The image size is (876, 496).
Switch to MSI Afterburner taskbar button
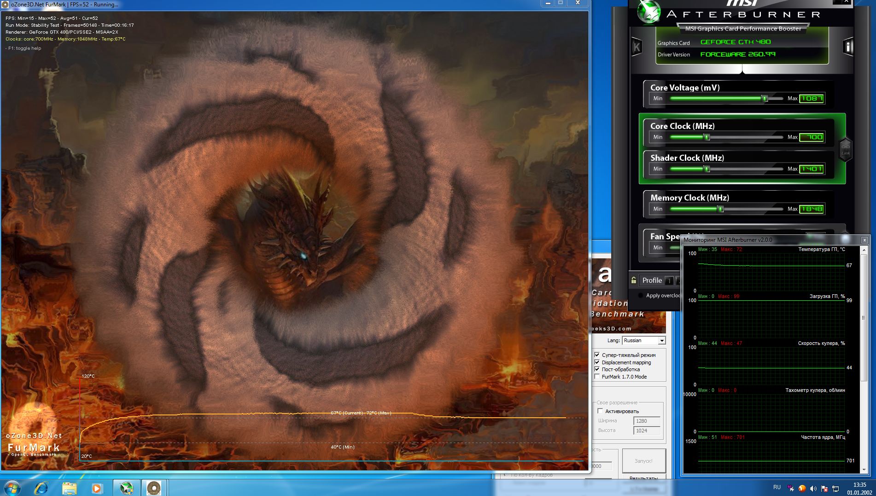[x=127, y=488]
